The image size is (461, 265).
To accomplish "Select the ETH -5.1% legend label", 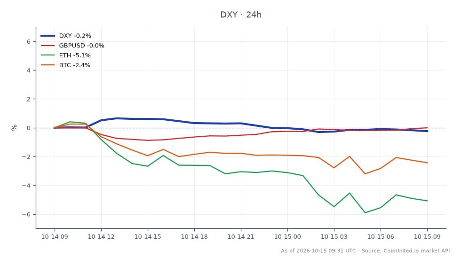I will (75, 55).
